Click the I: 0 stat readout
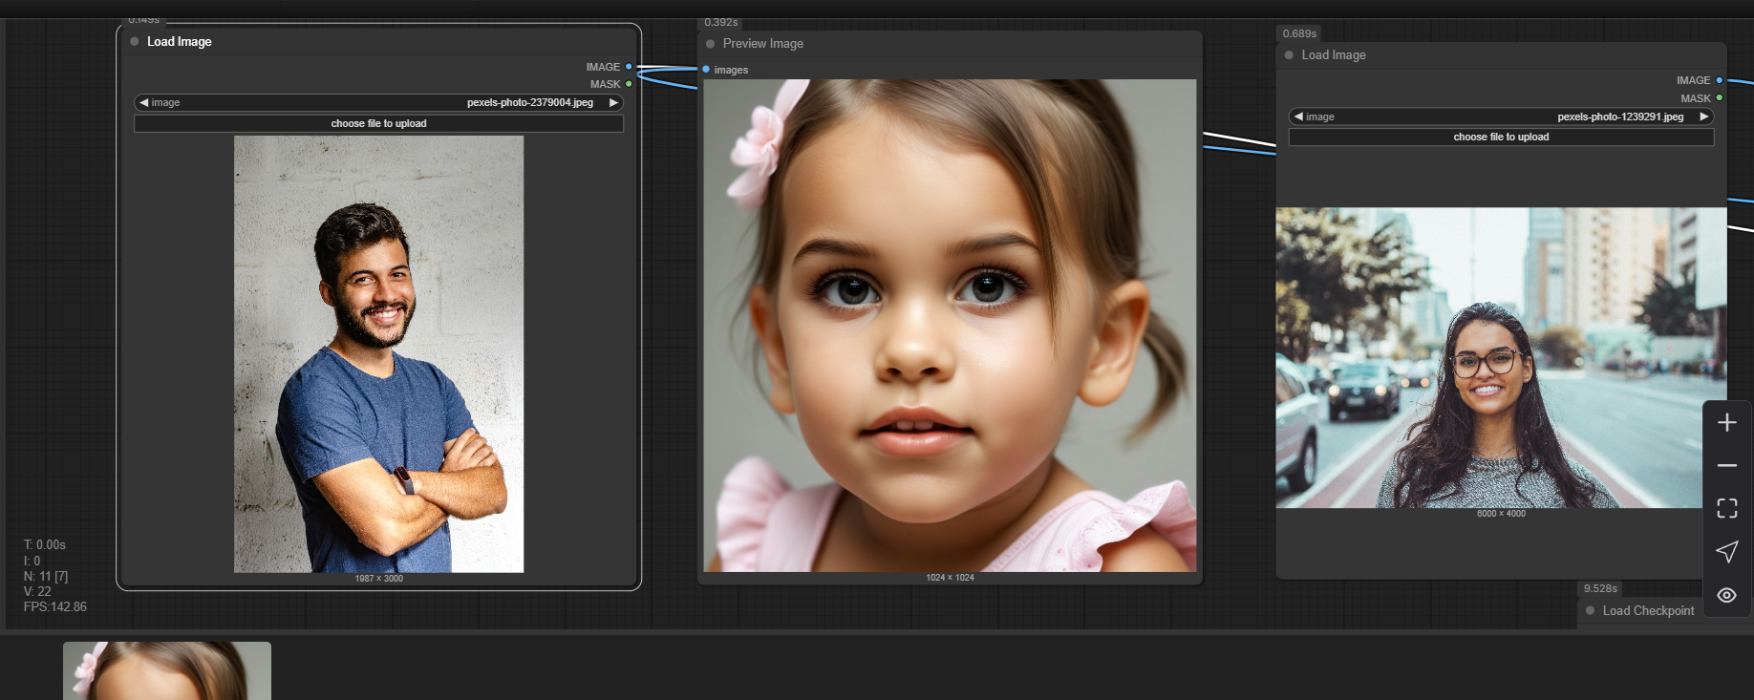Viewport: 1754px width, 700px height. point(32,561)
